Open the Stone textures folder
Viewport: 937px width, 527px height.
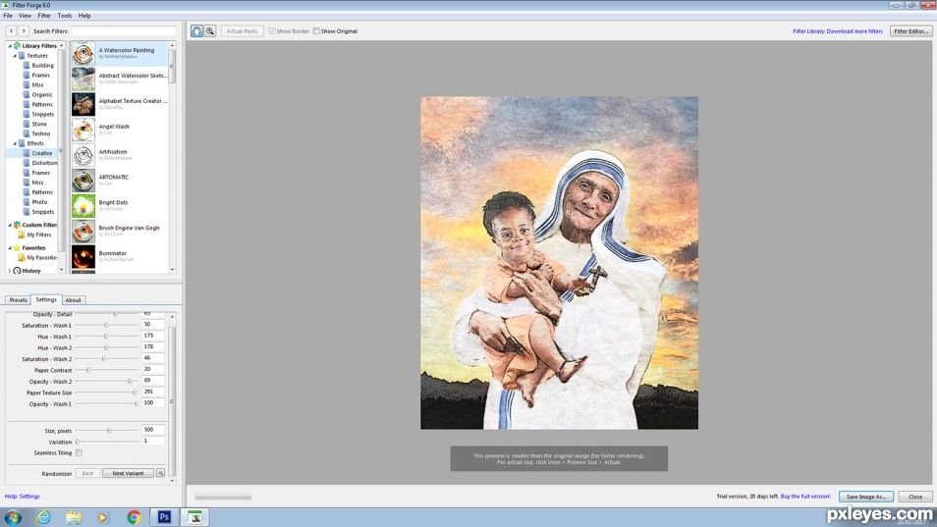pyautogui.click(x=35, y=124)
